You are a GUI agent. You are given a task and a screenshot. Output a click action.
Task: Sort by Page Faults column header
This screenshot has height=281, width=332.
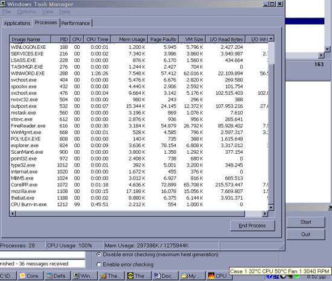[163, 39]
